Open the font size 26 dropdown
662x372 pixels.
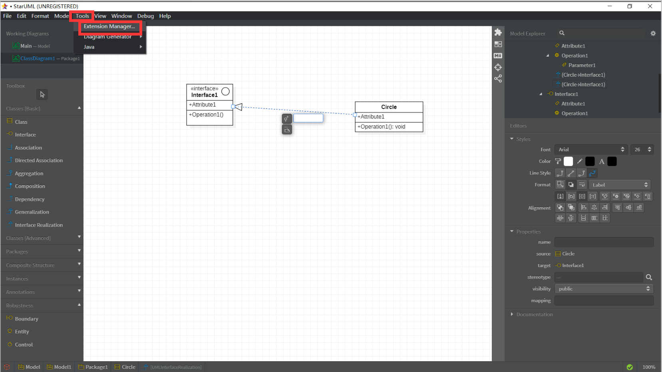pos(642,150)
